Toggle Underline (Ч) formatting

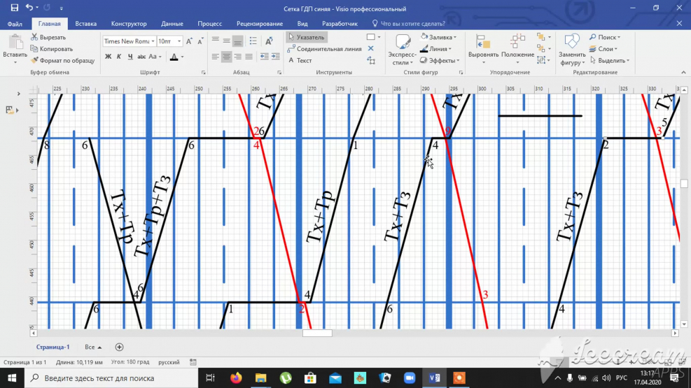tap(130, 57)
